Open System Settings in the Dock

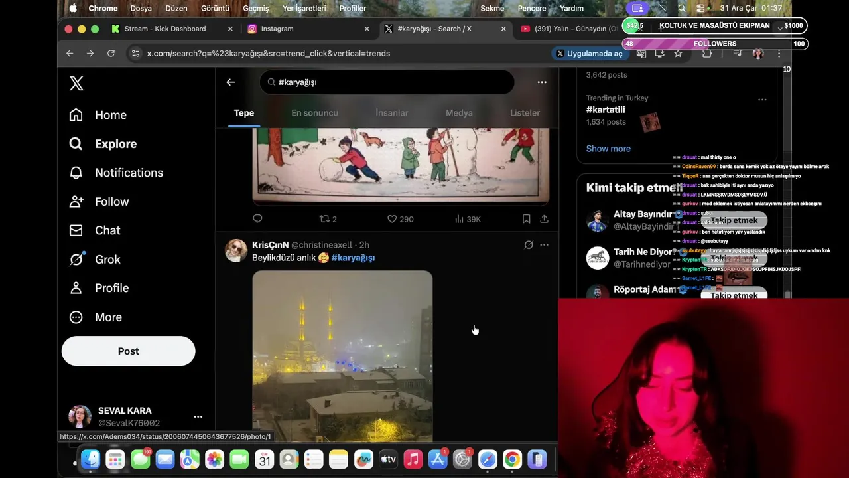tap(462, 459)
